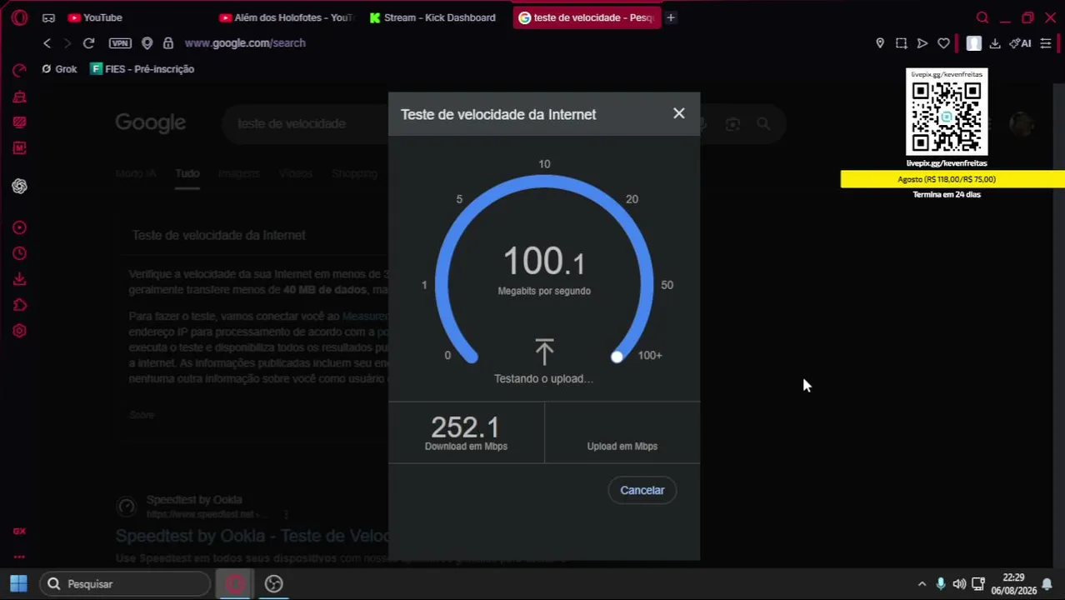This screenshot has height=600, width=1065.
Task: Cancel the running speed test
Action: 642,490
